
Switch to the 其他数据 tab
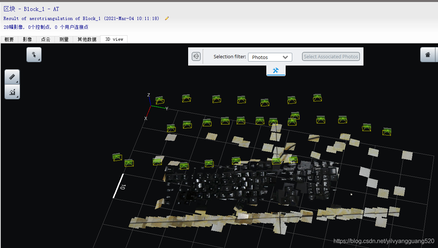click(87, 39)
